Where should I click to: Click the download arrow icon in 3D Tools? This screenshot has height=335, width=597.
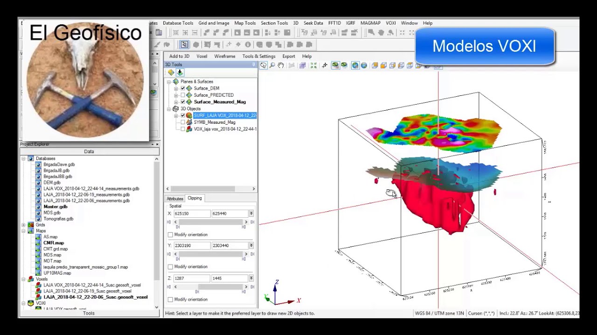pyautogui.click(x=180, y=73)
